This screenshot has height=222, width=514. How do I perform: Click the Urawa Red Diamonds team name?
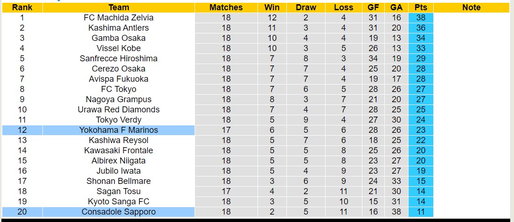tap(118, 110)
